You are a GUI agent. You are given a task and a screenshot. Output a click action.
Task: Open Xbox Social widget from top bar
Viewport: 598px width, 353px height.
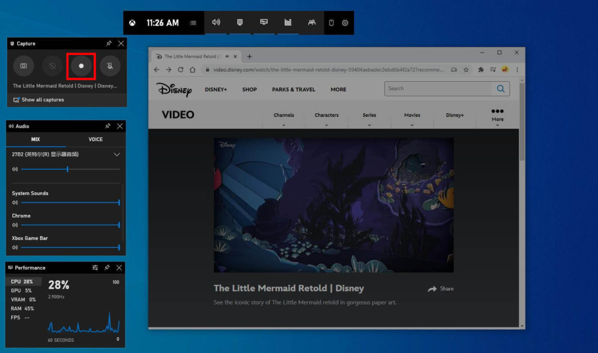(x=312, y=23)
